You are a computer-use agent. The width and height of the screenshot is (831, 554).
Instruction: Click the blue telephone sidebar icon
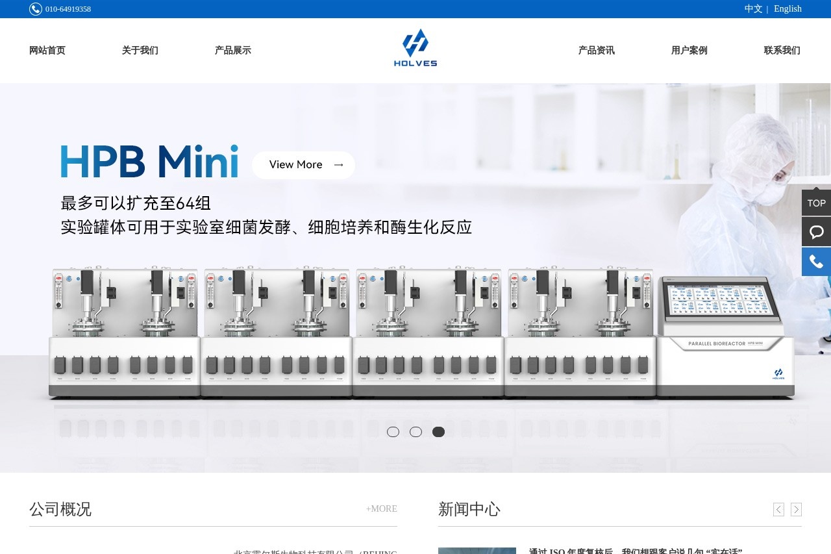pos(816,262)
